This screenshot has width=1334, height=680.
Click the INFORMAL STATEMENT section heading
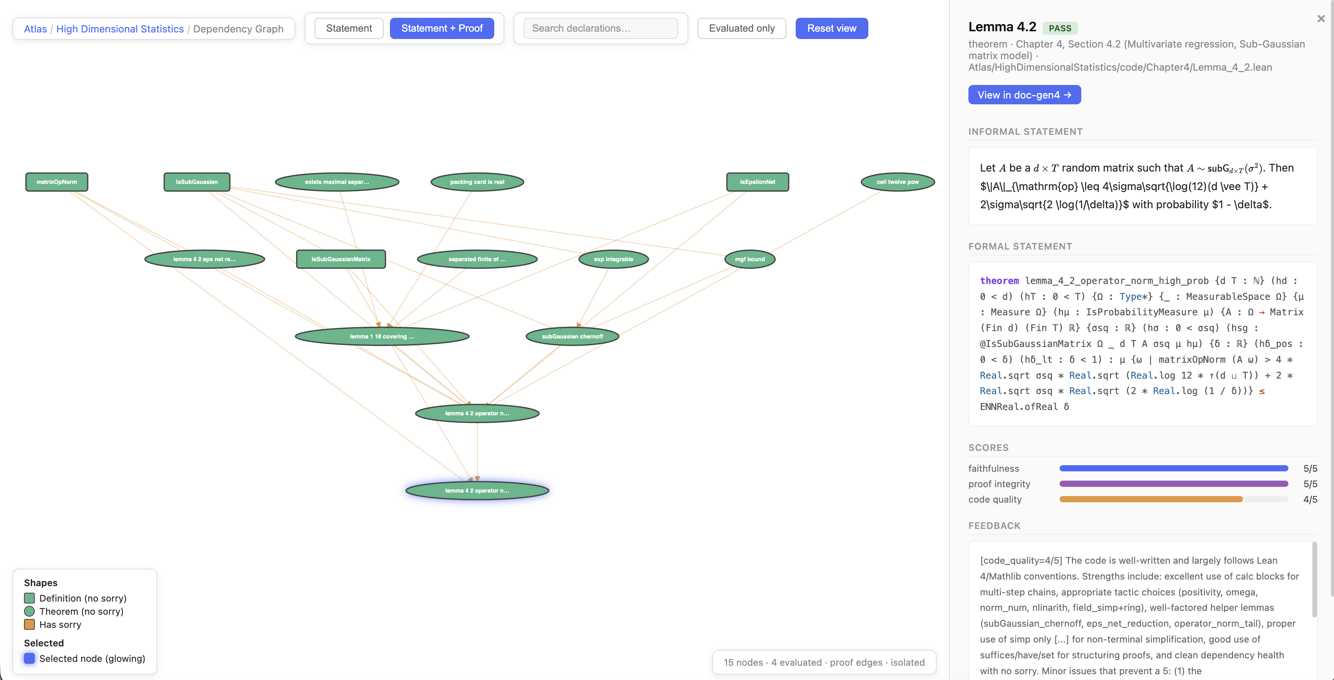click(x=1025, y=131)
